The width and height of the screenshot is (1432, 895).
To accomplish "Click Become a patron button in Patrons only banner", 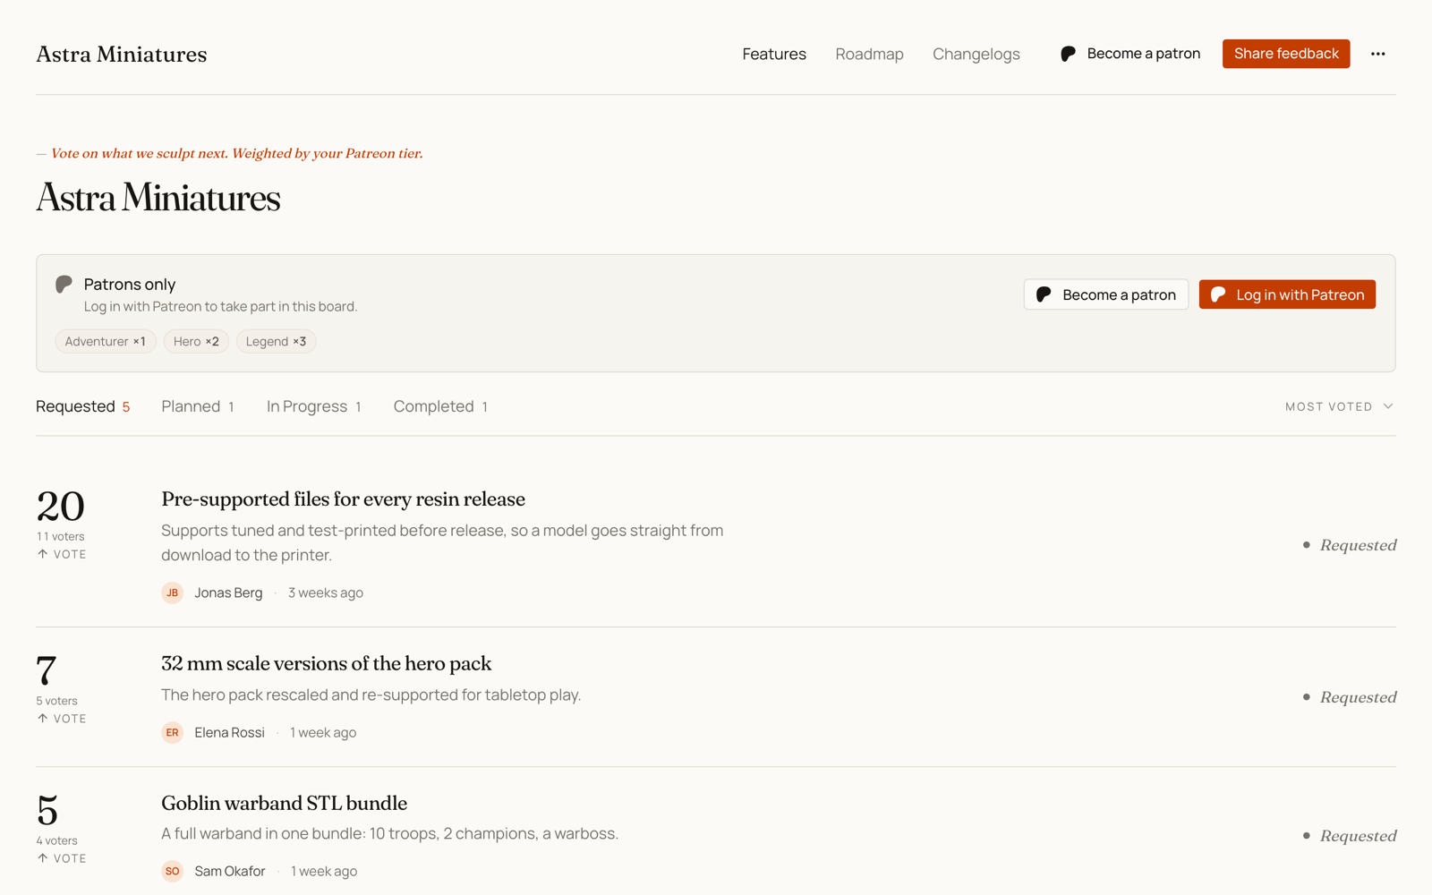I will (x=1106, y=294).
